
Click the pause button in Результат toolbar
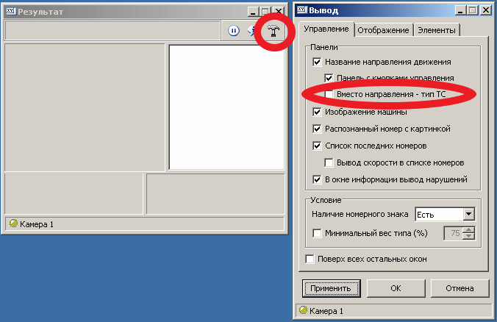pyautogui.click(x=234, y=31)
